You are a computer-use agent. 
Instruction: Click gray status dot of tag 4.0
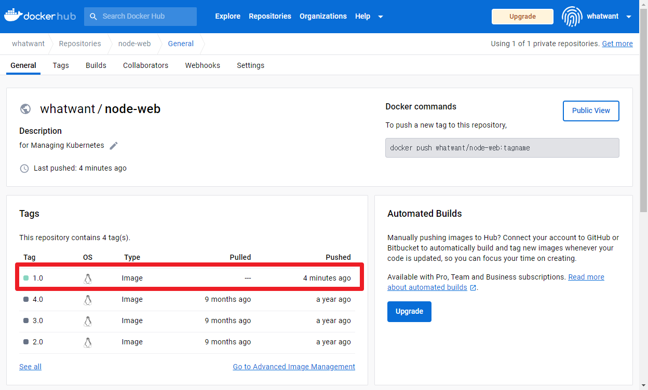[x=26, y=299]
